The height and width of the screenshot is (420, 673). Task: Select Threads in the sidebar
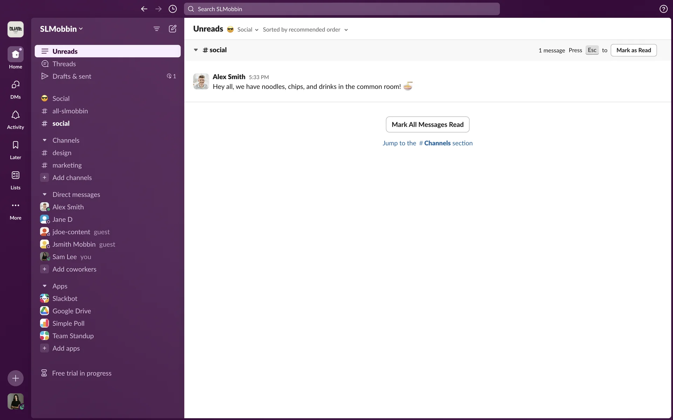point(64,64)
